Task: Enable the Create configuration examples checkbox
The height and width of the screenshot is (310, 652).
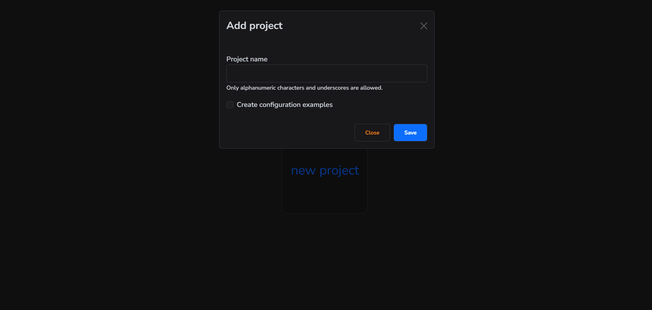Action: point(230,105)
